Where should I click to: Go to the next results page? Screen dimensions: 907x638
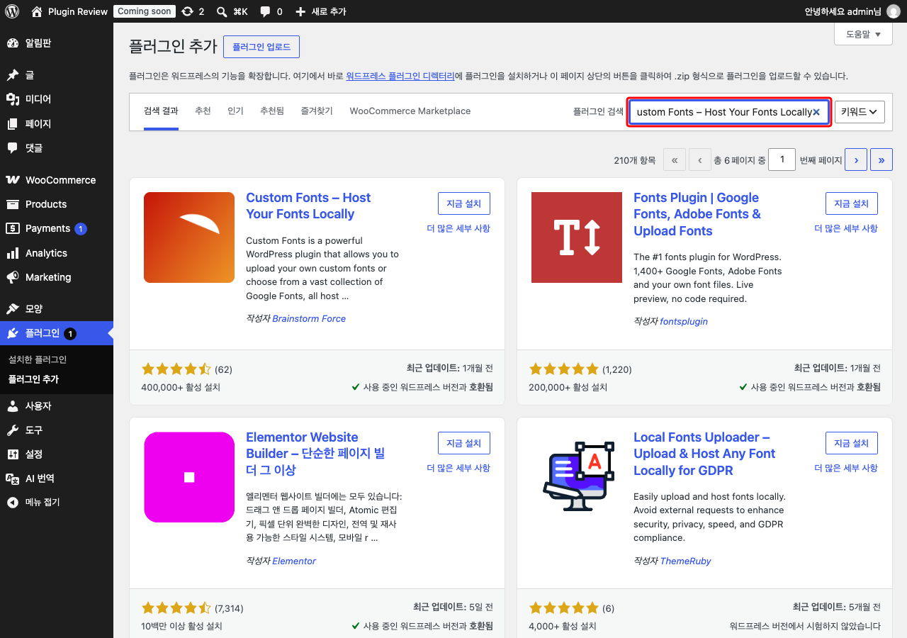tap(856, 159)
